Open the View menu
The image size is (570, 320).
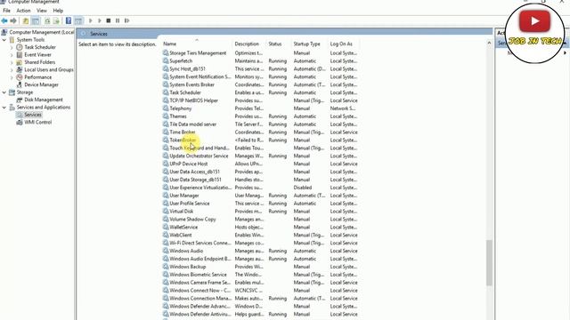[42, 11]
